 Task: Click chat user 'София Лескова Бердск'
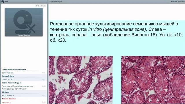[12, 83]
